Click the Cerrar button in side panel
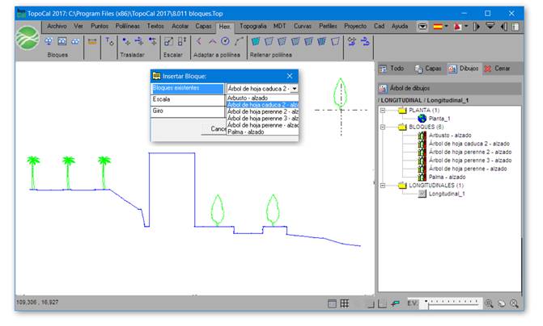The width and height of the screenshot is (543, 326). [497, 69]
